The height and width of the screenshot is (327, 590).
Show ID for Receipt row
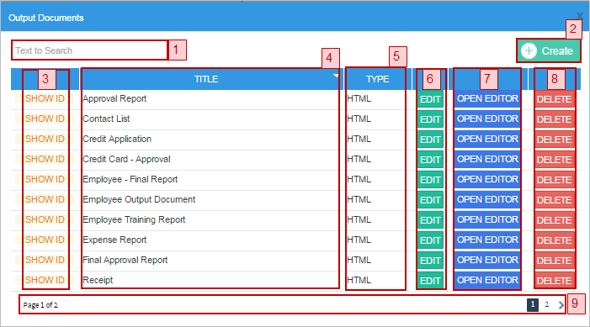pos(45,281)
